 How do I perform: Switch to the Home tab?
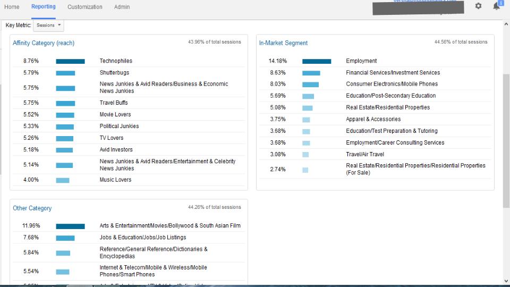click(12, 7)
